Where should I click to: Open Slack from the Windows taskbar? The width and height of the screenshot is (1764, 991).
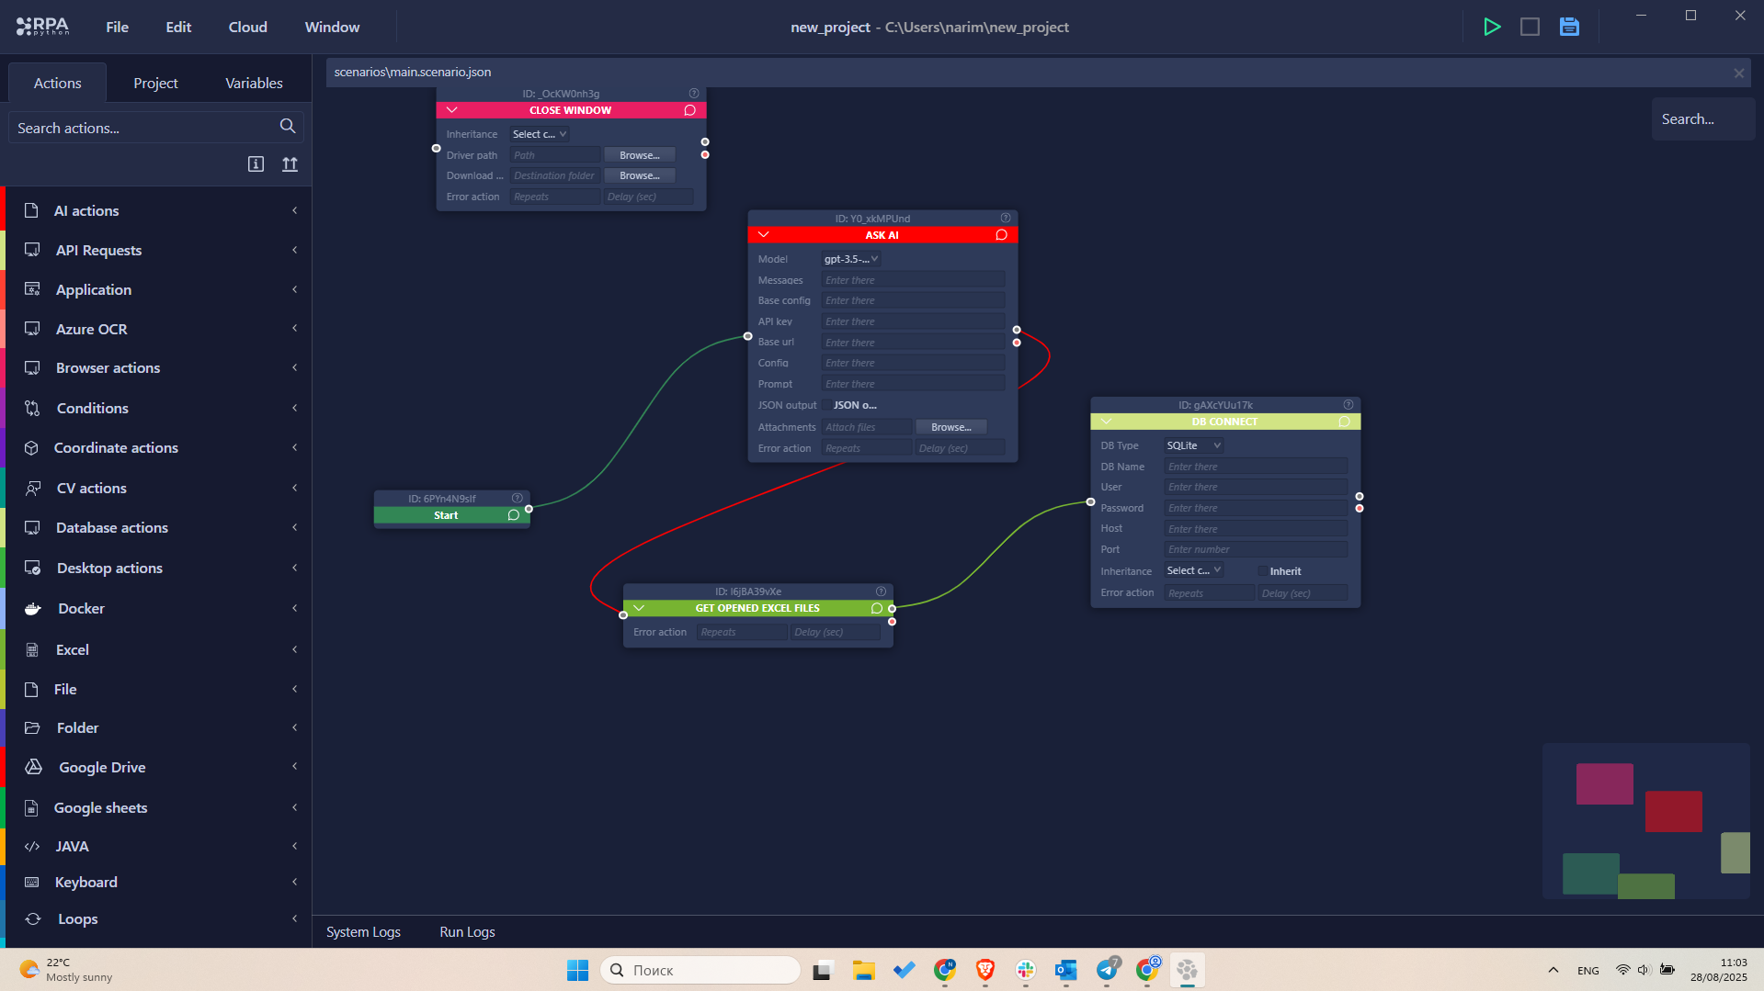tap(1026, 970)
